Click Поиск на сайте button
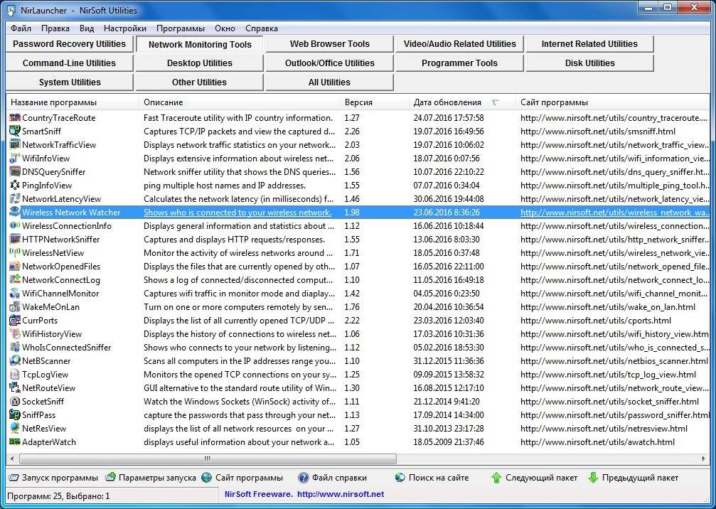The height and width of the screenshot is (509, 716). (x=432, y=478)
